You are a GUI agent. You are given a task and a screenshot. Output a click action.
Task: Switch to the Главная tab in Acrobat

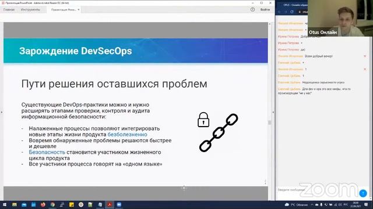pos(9,10)
